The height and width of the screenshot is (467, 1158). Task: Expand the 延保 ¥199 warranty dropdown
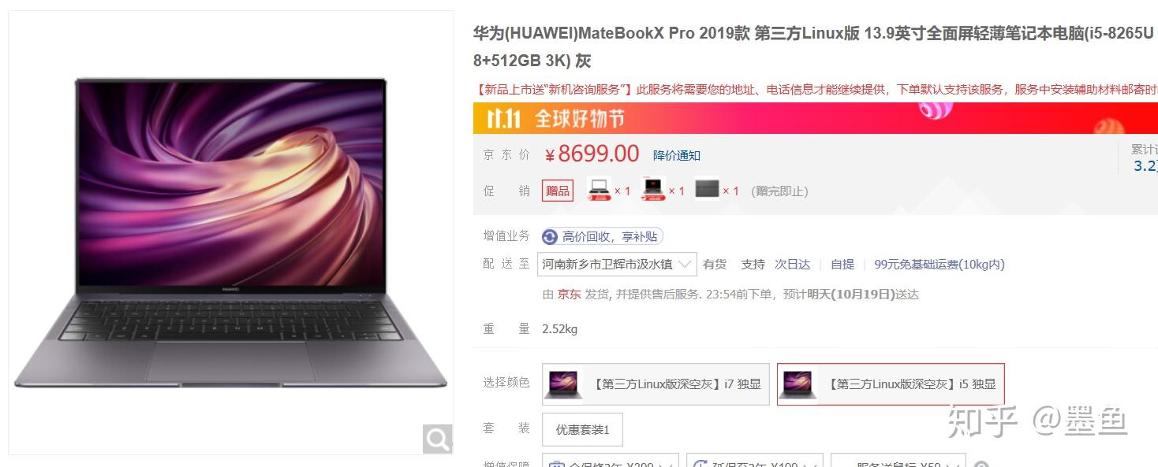click(x=755, y=463)
